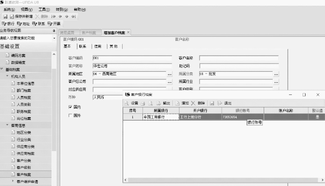Collapse the 基础档案 tree node
This screenshot has width=325, height=186.
click(1, 69)
